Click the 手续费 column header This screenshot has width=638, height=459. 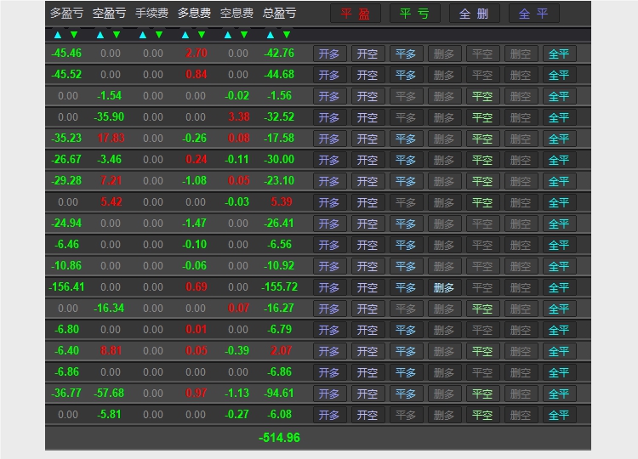(151, 13)
